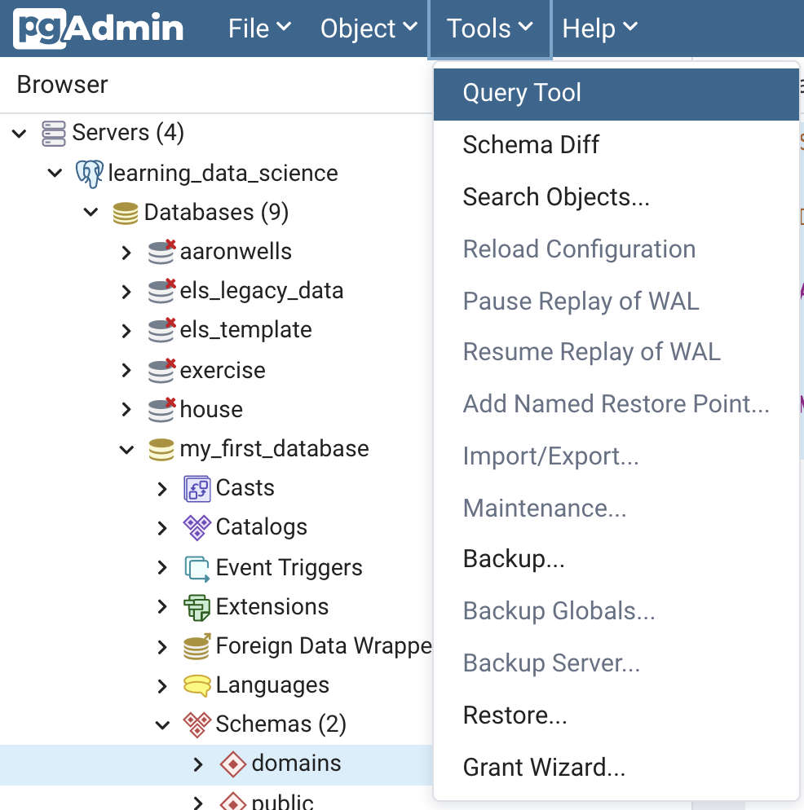The height and width of the screenshot is (810, 804).
Task: Open the Grant Wizard... option
Action: point(544,768)
